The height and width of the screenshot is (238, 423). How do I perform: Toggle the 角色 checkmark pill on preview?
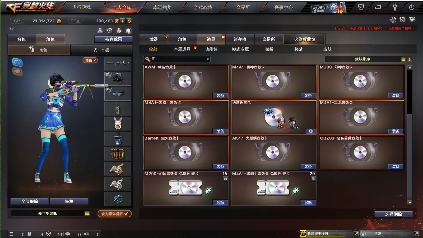90,60
